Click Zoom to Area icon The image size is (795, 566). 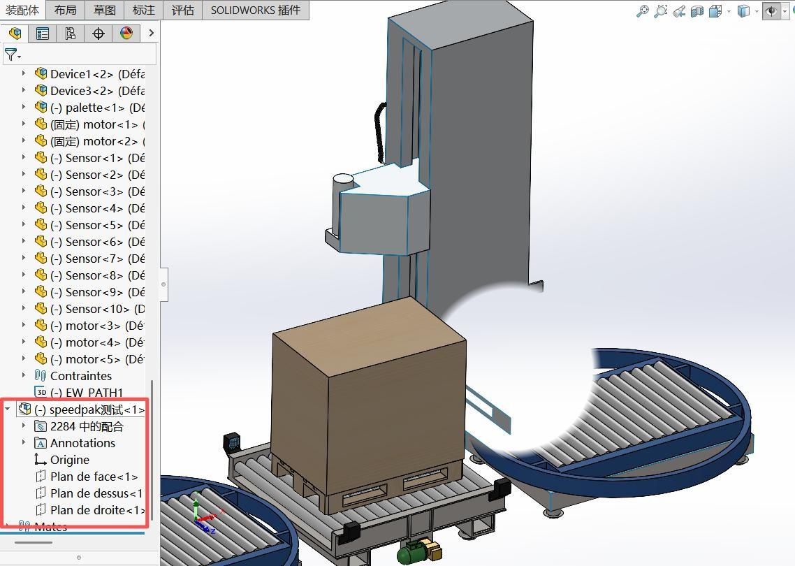pyautogui.click(x=661, y=11)
